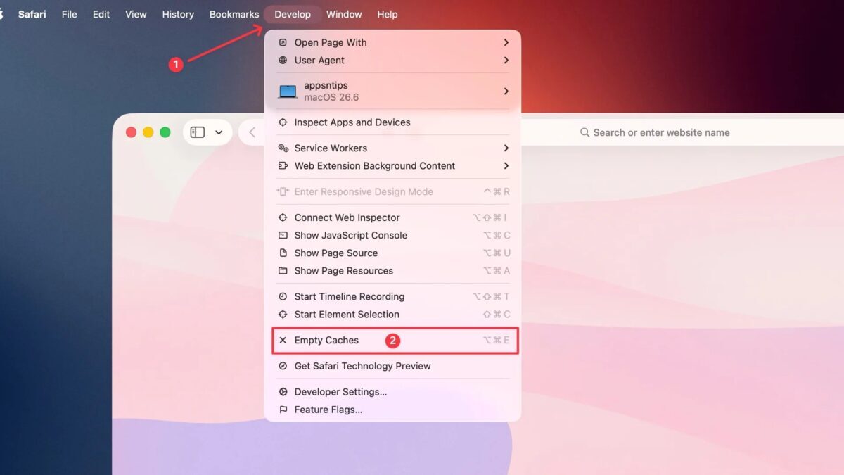Click the Feature Flags flag icon
The image size is (844, 475).
coord(283,410)
